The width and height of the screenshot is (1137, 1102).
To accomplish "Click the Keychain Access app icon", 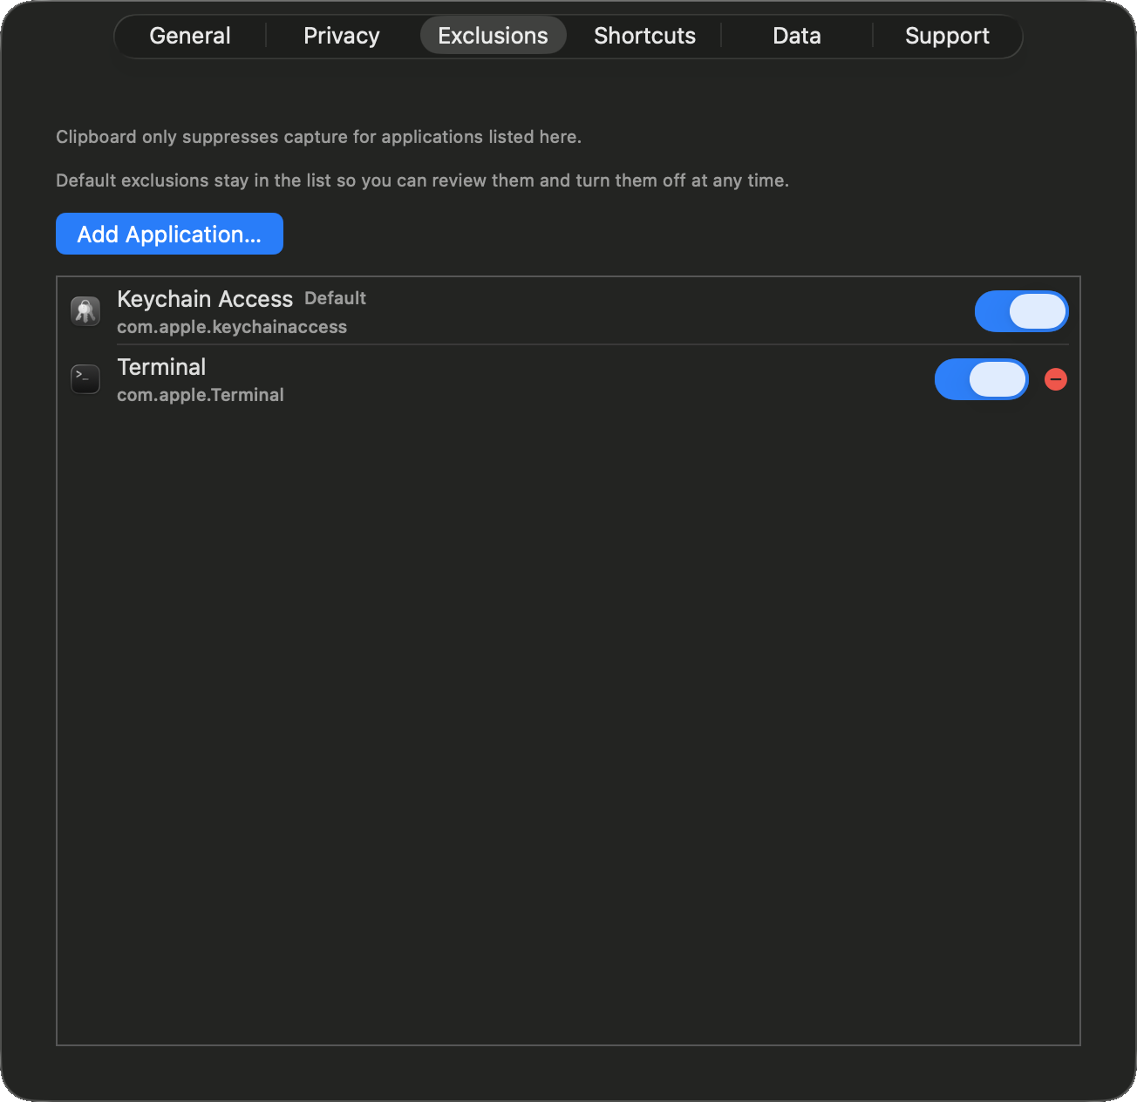I will coord(85,311).
